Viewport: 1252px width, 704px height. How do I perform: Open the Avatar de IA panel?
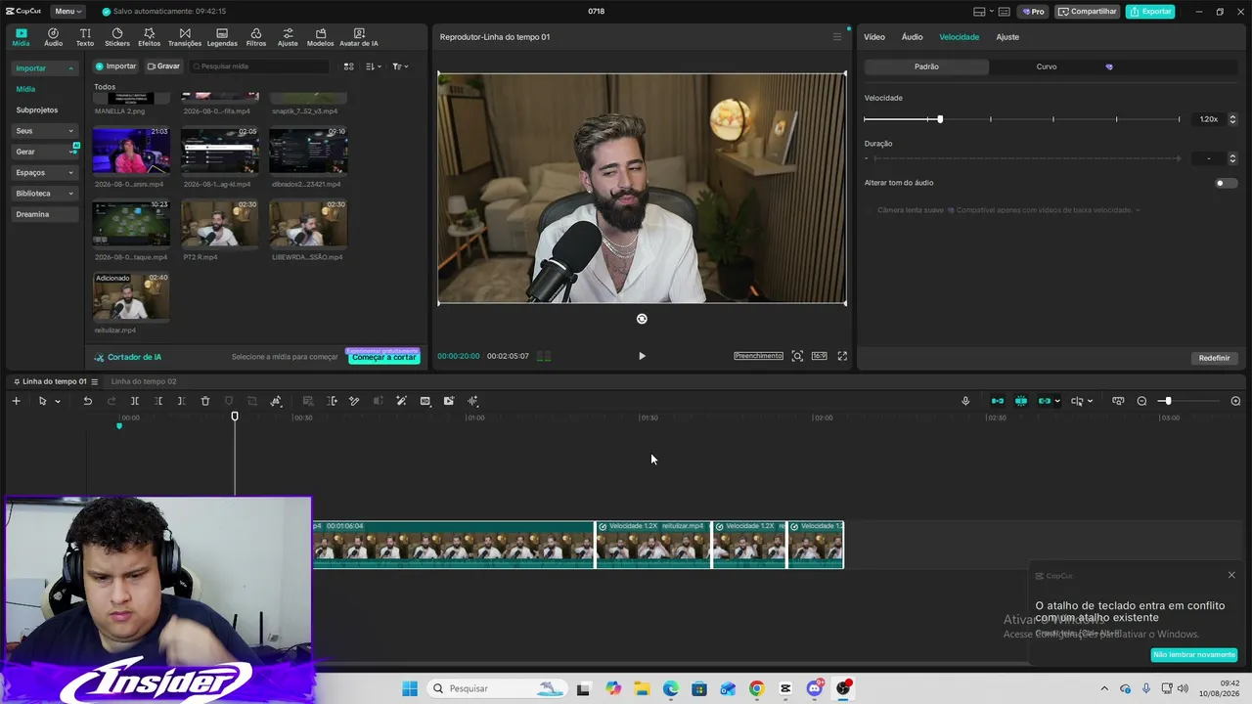tap(359, 37)
